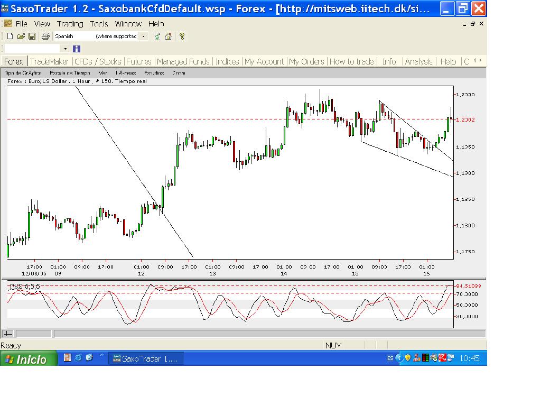Screen dimensions: 541x406
Task: Open the Estudios chart menu
Action: [x=154, y=73]
